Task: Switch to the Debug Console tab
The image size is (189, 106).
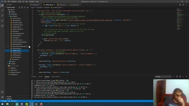Action: pos(56,77)
